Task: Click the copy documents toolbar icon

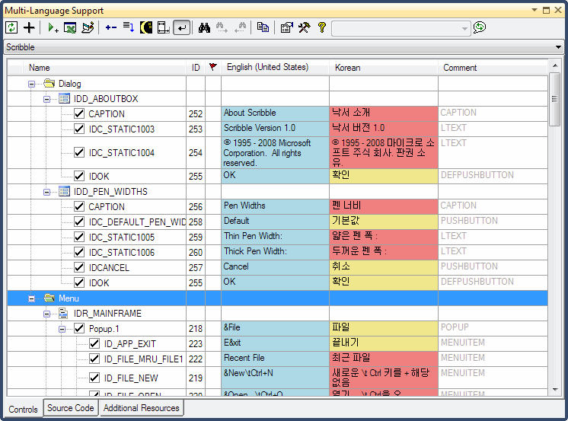Action: coord(263,27)
